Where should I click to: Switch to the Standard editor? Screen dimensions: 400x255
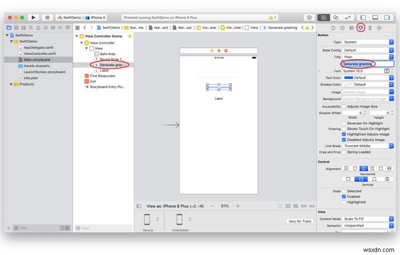(323, 17)
